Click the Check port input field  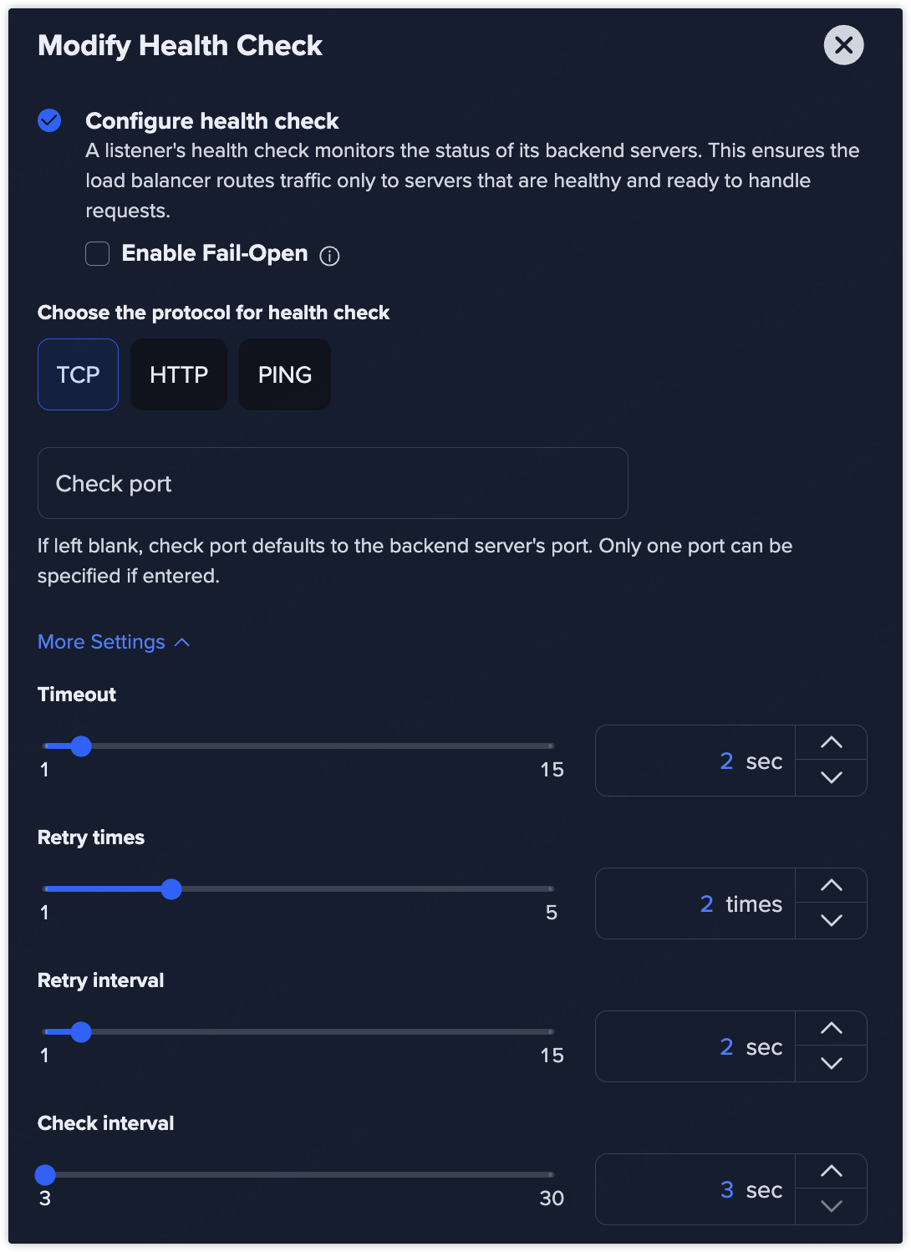tap(333, 483)
